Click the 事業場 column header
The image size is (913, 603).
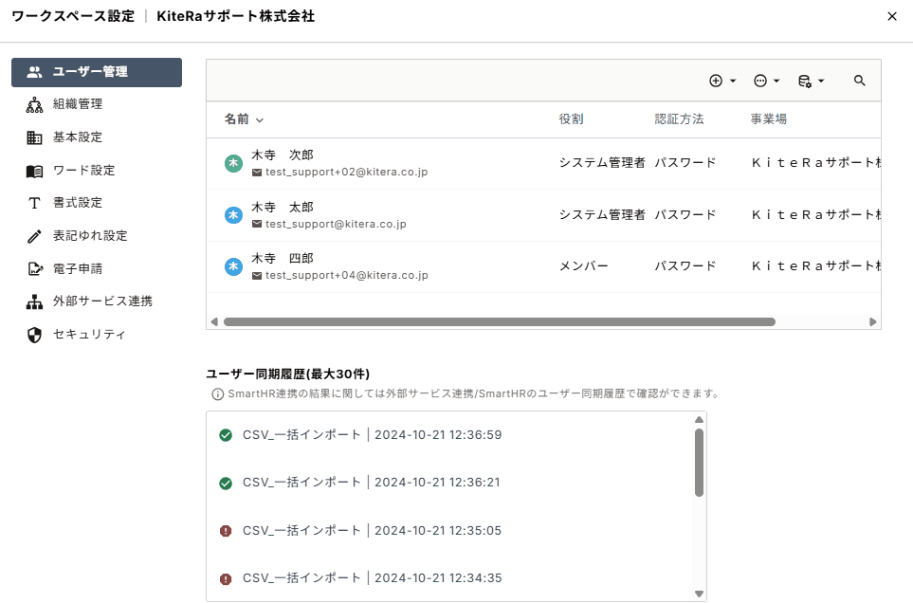pos(769,119)
